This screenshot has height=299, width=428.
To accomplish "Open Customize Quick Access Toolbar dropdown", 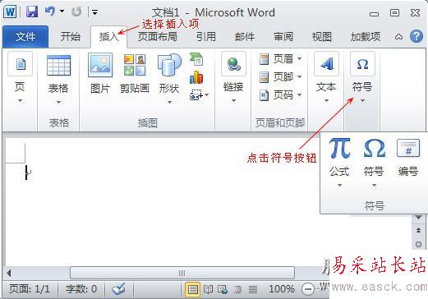I will (95, 12).
